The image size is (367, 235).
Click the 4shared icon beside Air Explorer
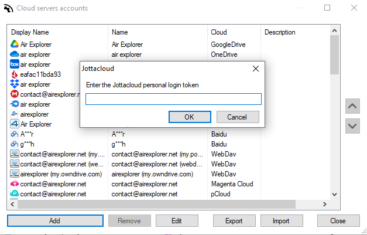click(x=15, y=124)
